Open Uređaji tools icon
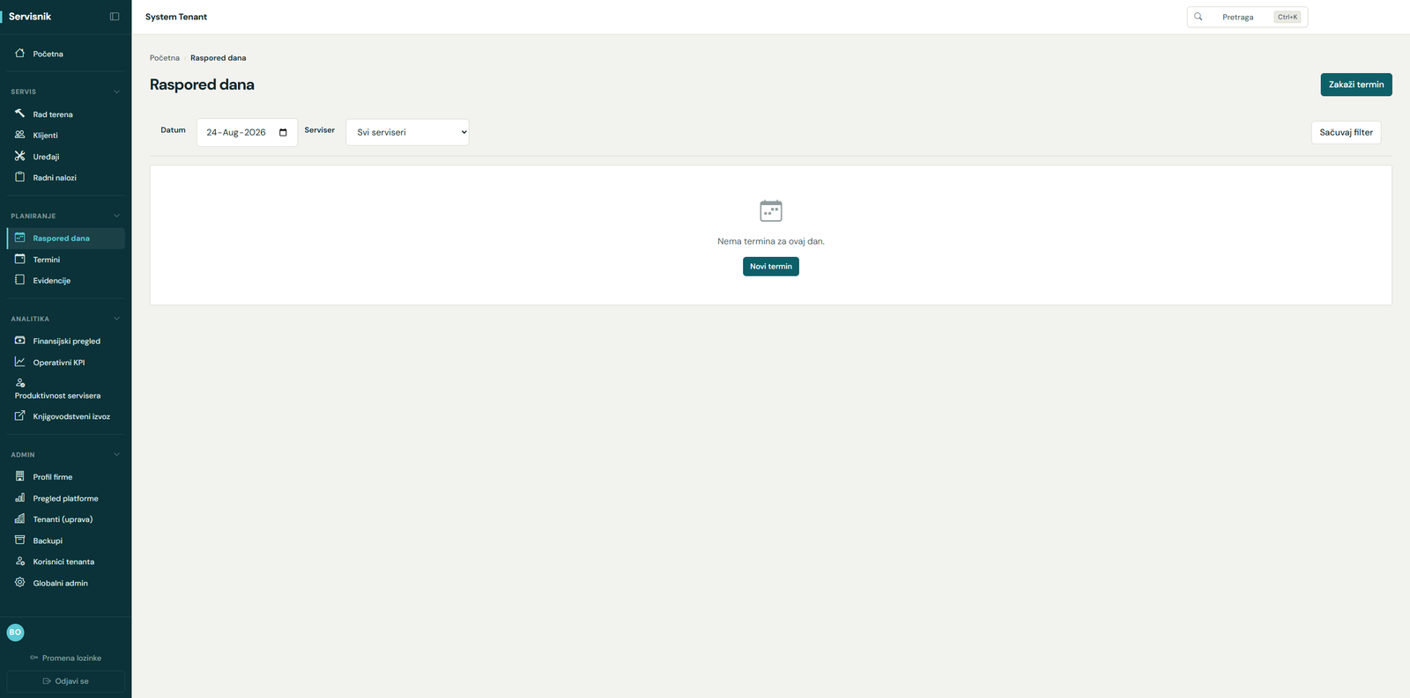The image size is (1410, 698). [x=19, y=156]
